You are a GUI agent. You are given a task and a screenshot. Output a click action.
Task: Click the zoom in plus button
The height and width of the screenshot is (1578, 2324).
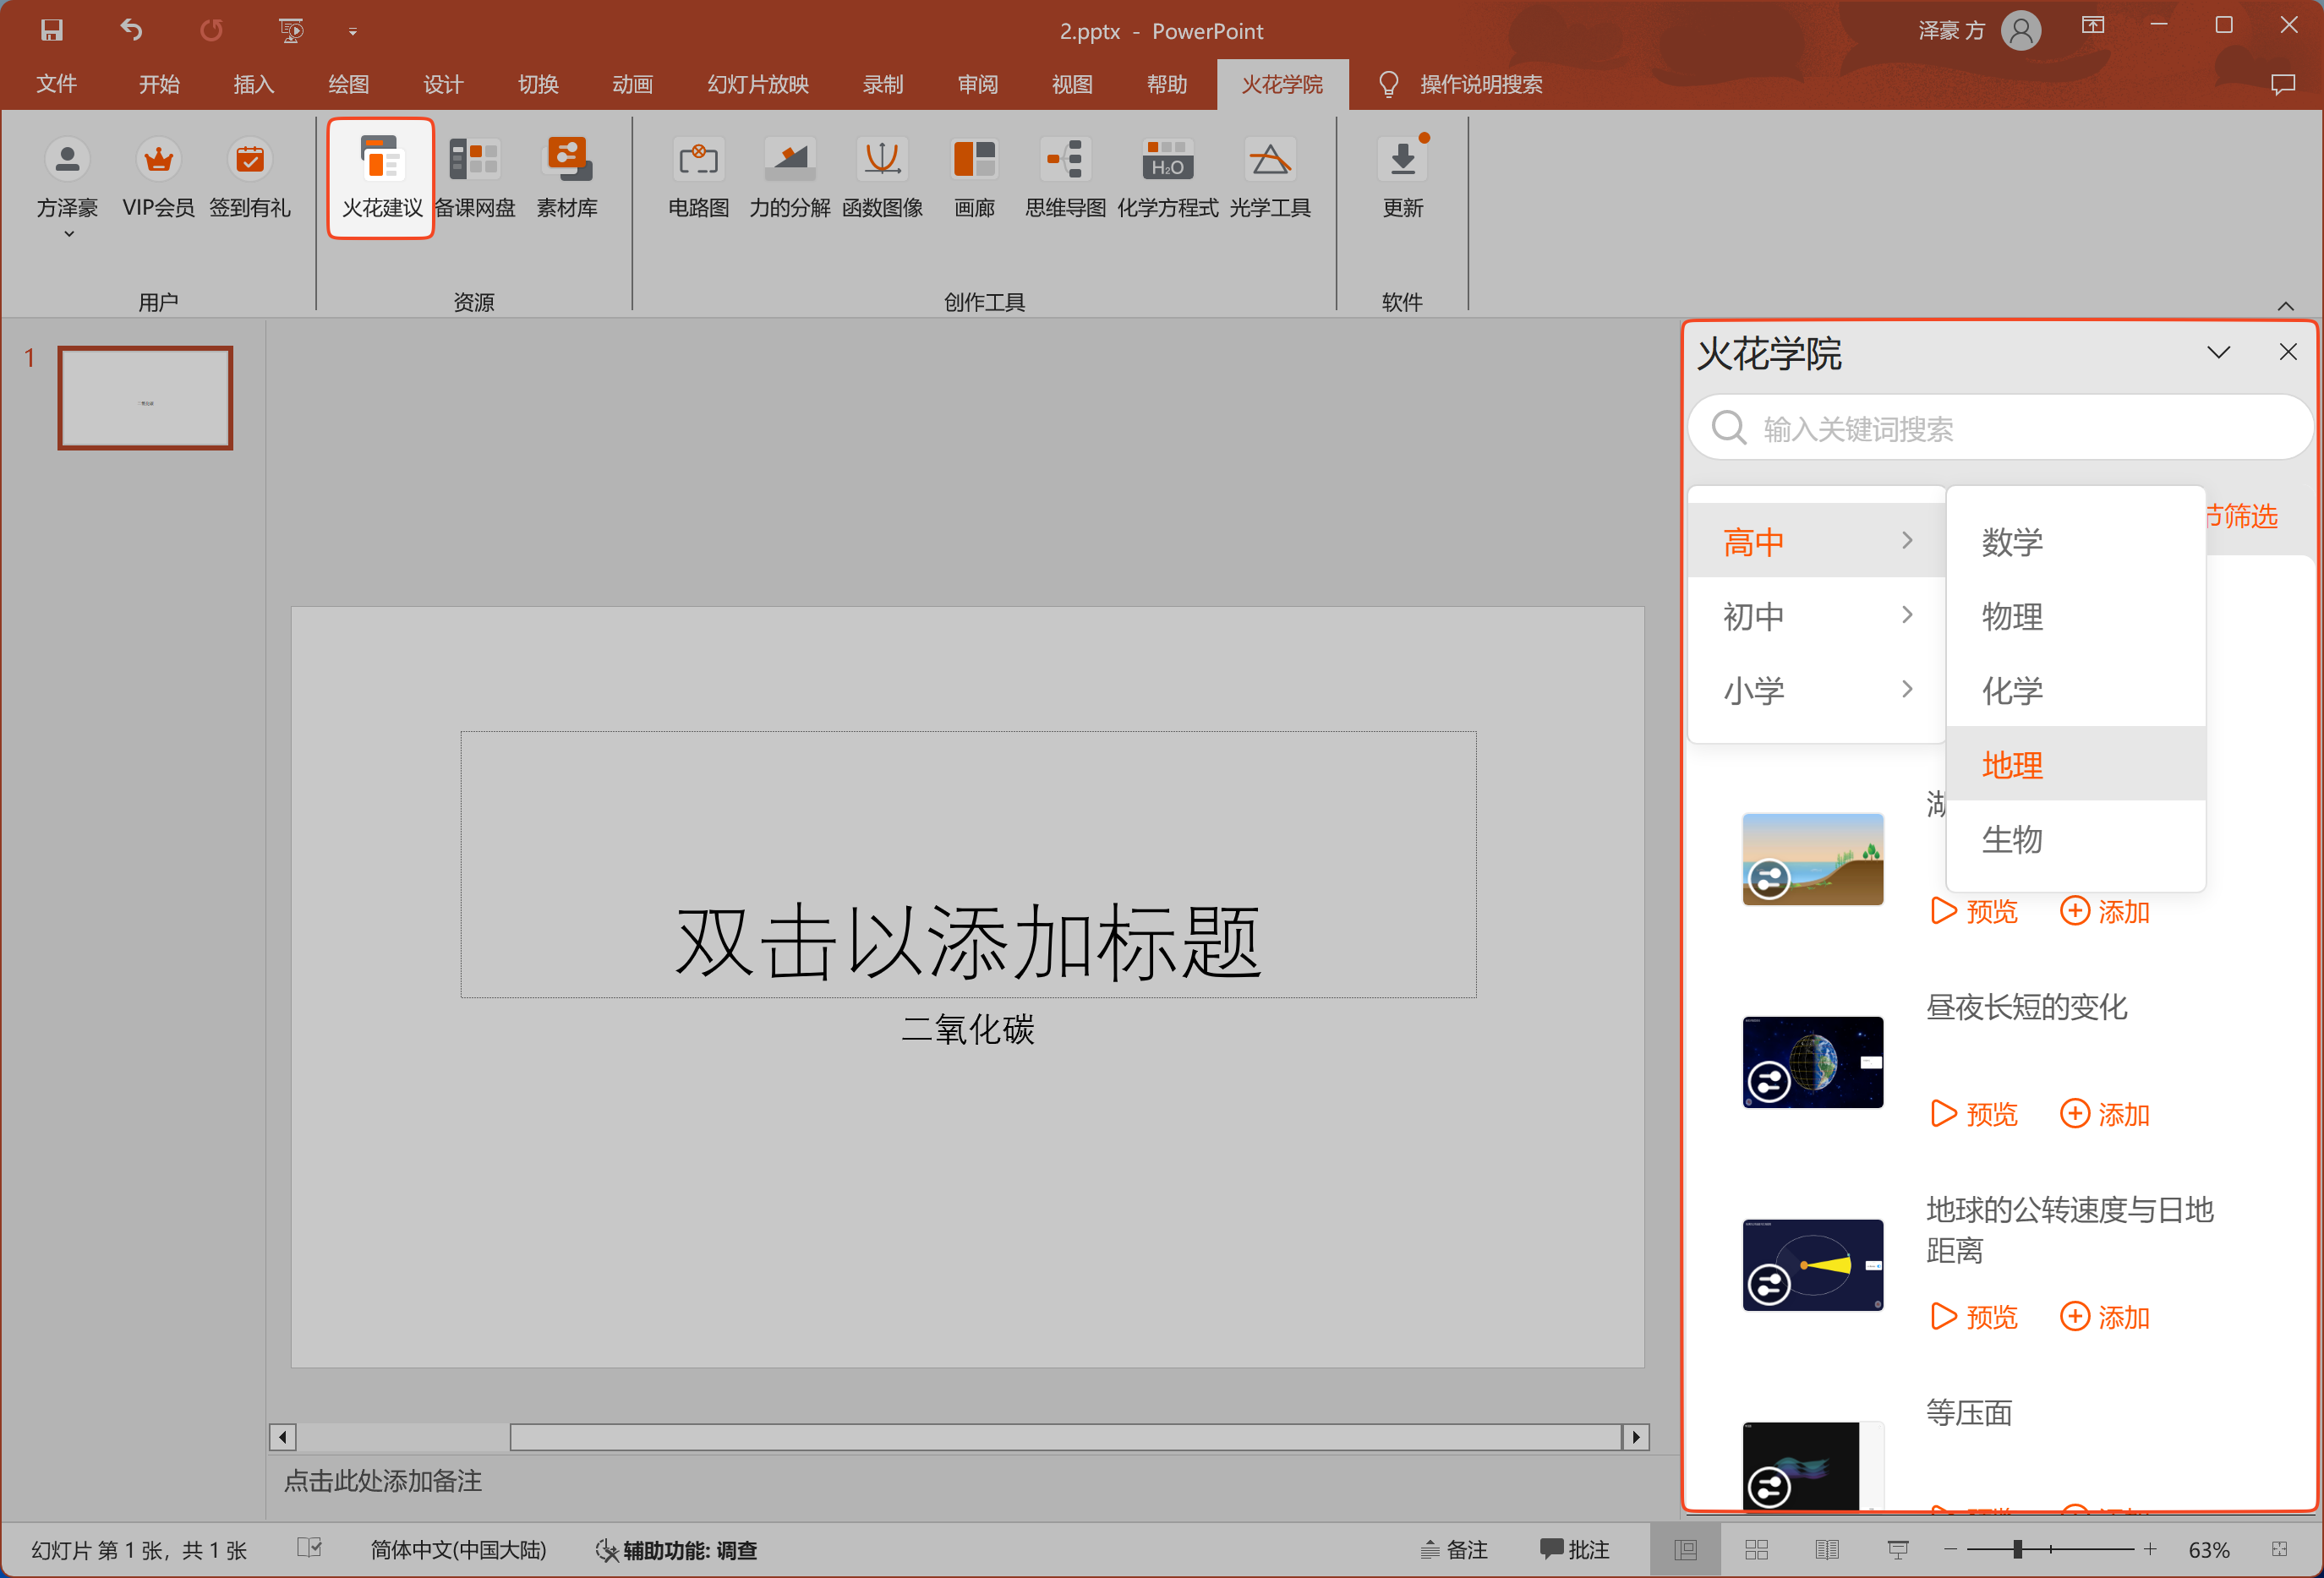pyautogui.click(x=2149, y=1549)
